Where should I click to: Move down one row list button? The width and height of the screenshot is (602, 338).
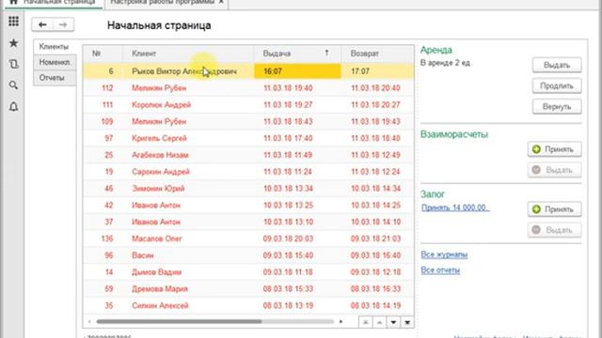point(393,322)
